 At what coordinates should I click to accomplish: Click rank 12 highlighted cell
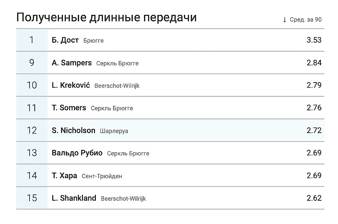coord(31,131)
